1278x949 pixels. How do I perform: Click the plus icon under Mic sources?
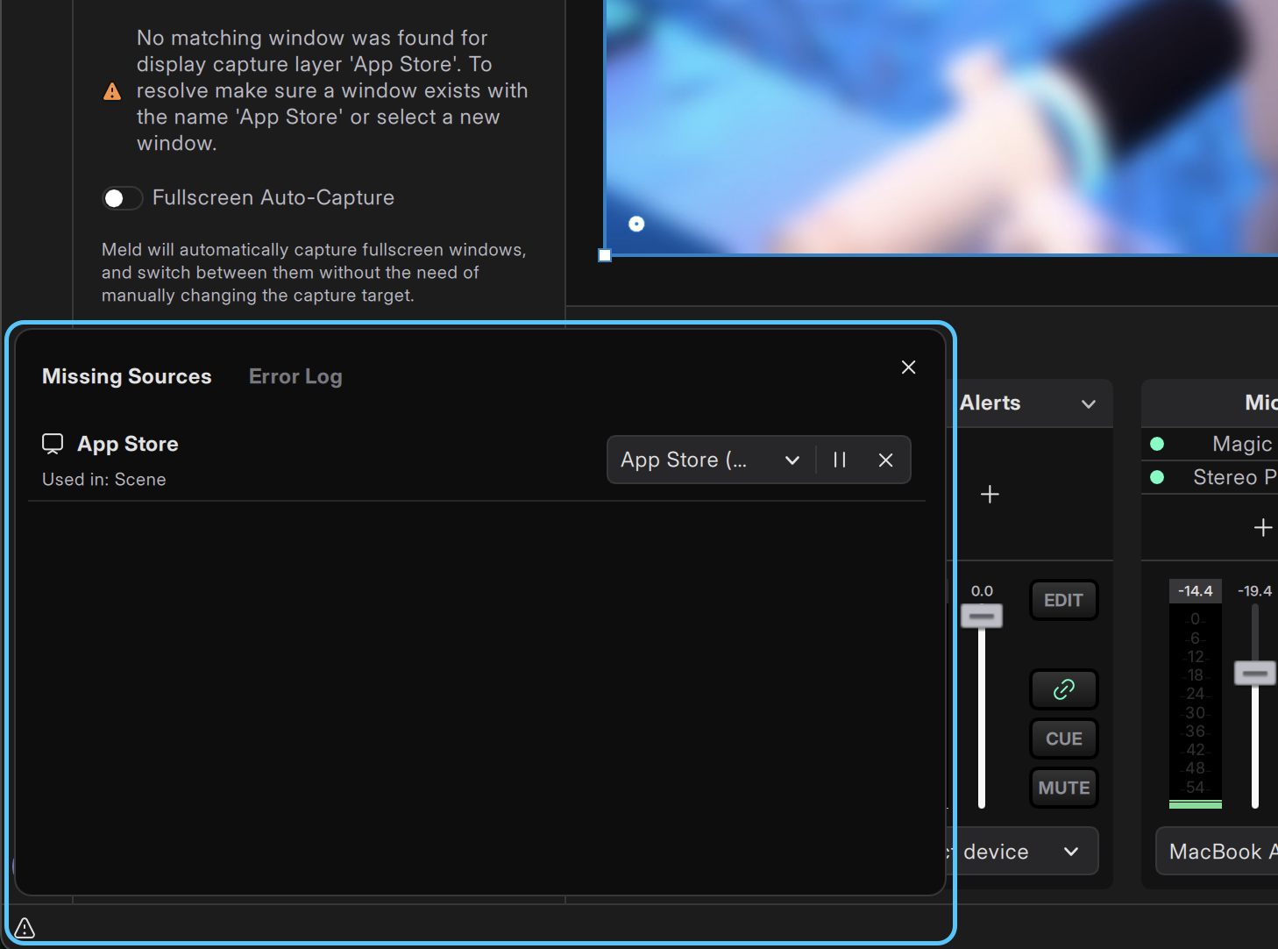coord(1262,527)
